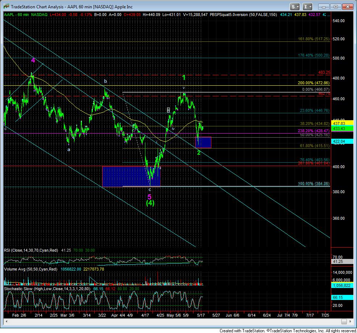357x333 pixels.
Task: Click the 'RSI (Close,14,30,70,Cyan,Red)' subgraph label
Action: point(31,250)
